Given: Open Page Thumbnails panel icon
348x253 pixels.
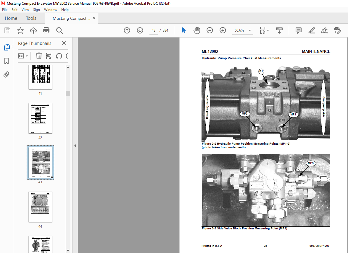Looking at the screenshot, I should tap(7, 47).
